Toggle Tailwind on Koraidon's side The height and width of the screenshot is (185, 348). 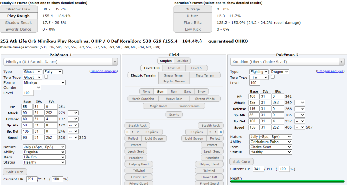tap(209, 171)
